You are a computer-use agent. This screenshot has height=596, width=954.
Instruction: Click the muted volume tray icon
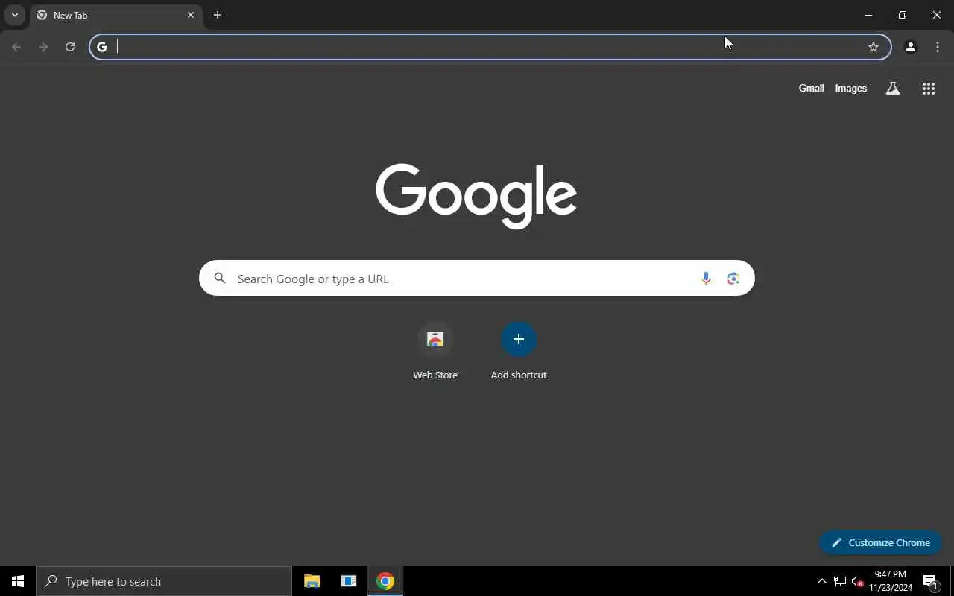[x=857, y=581]
